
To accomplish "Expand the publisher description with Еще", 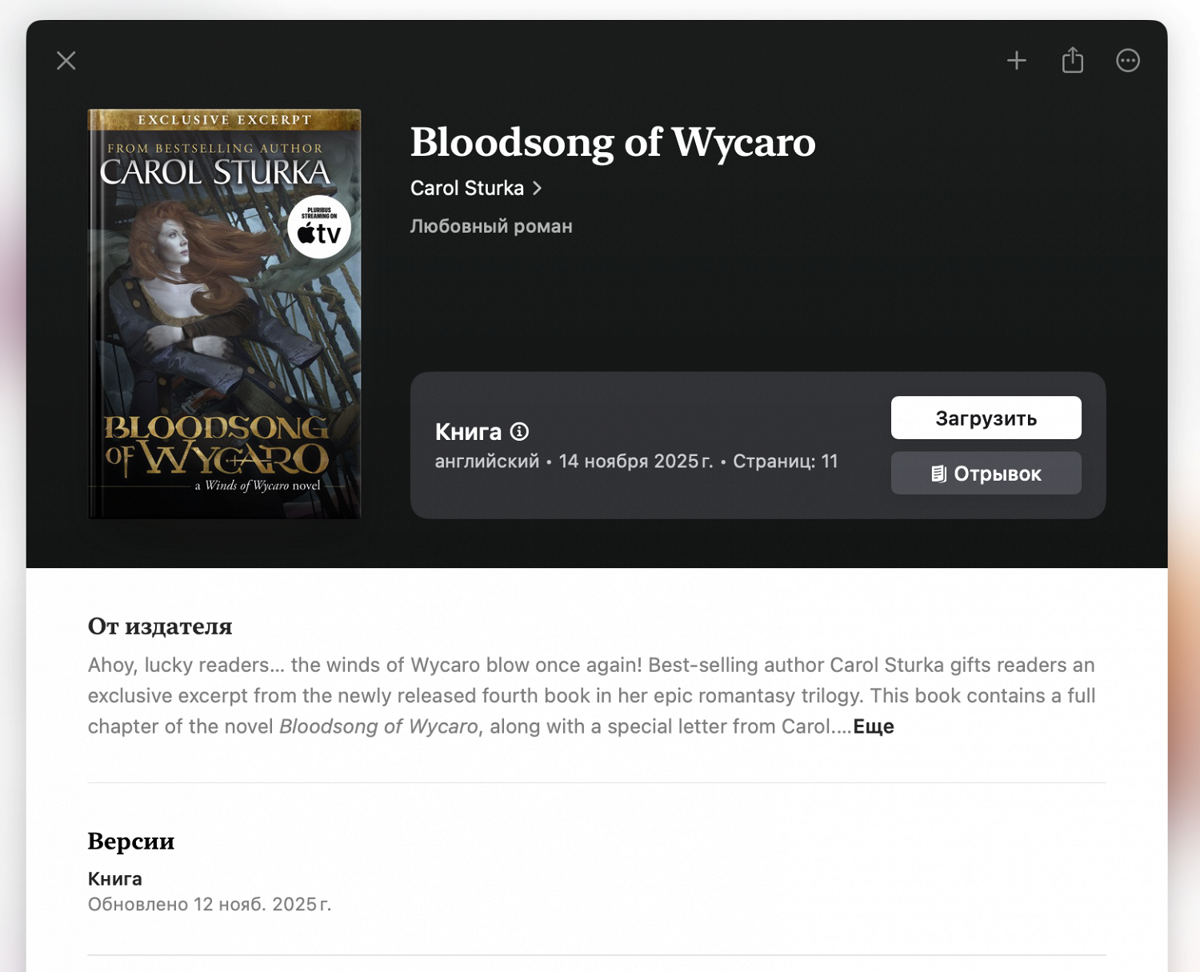I will coord(874,726).
